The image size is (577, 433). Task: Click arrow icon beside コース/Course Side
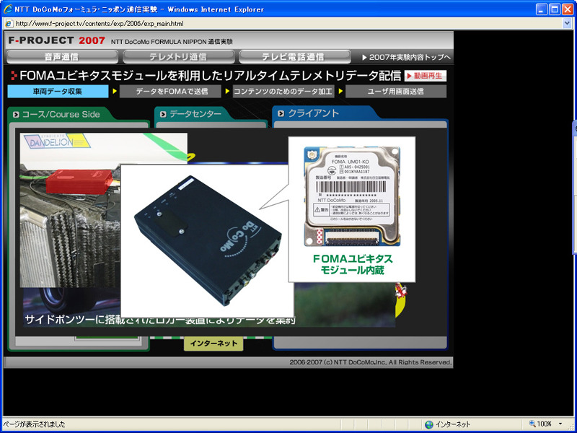[16, 115]
